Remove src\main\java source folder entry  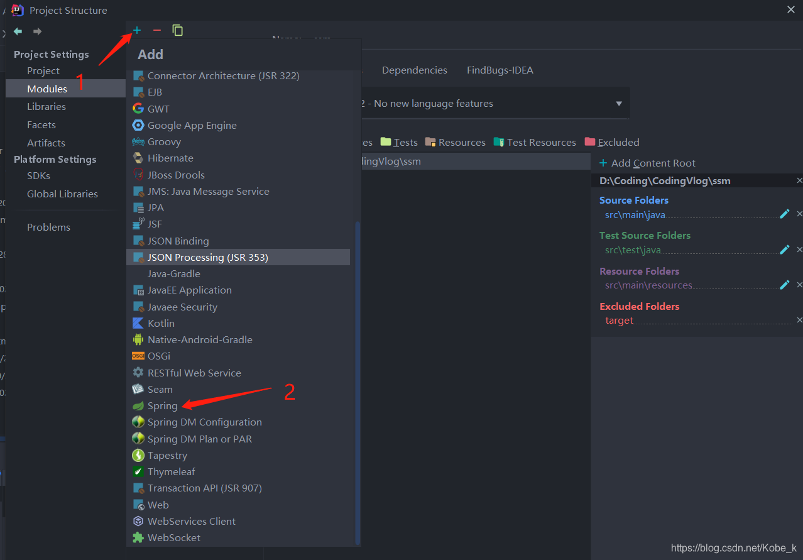pos(799,214)
